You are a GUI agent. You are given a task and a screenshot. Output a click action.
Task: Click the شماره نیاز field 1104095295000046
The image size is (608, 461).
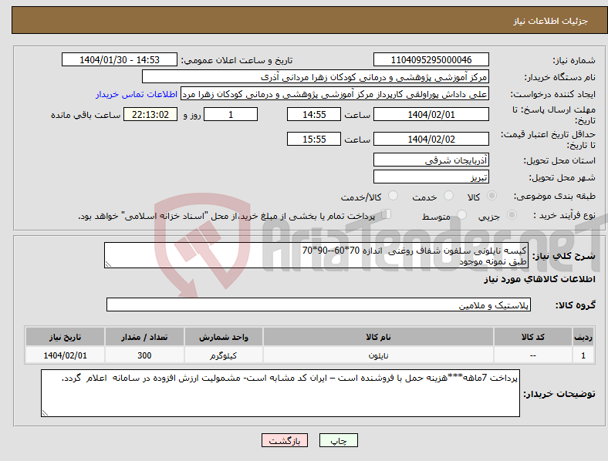point(431,59)
